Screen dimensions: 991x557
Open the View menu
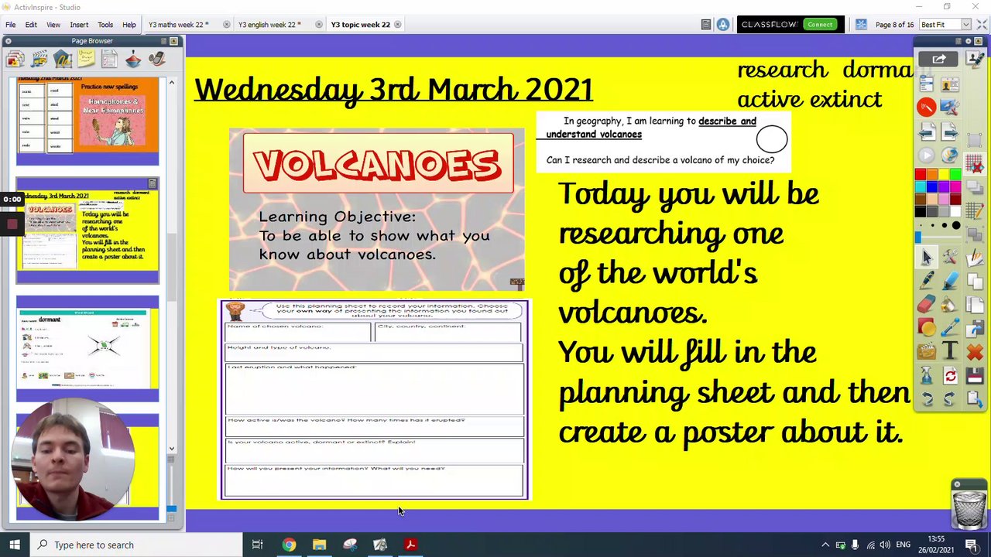[53, 25]
